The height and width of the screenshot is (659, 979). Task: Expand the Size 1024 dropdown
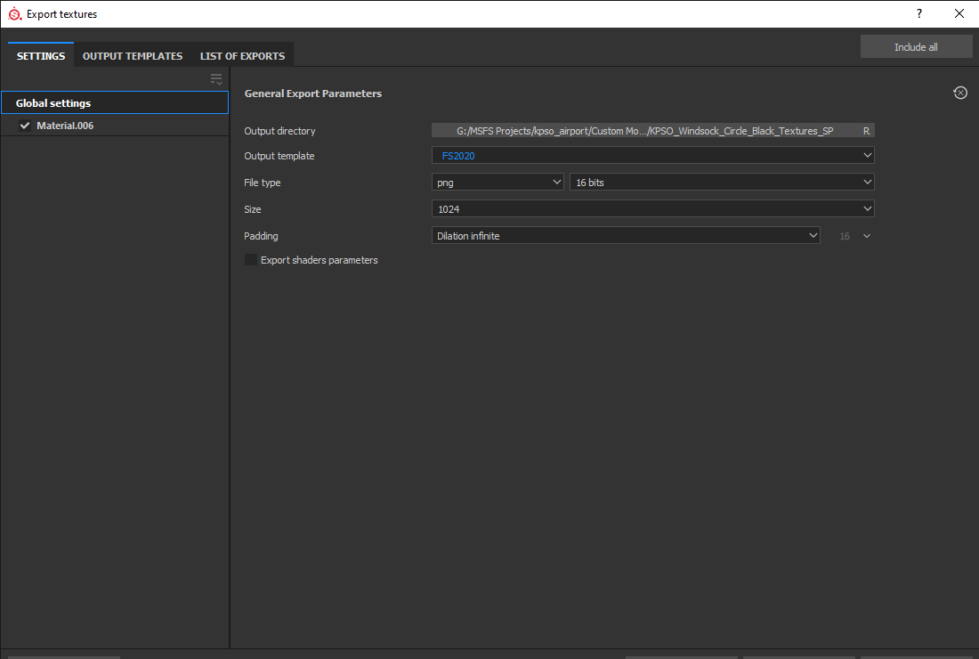(652, 209)
